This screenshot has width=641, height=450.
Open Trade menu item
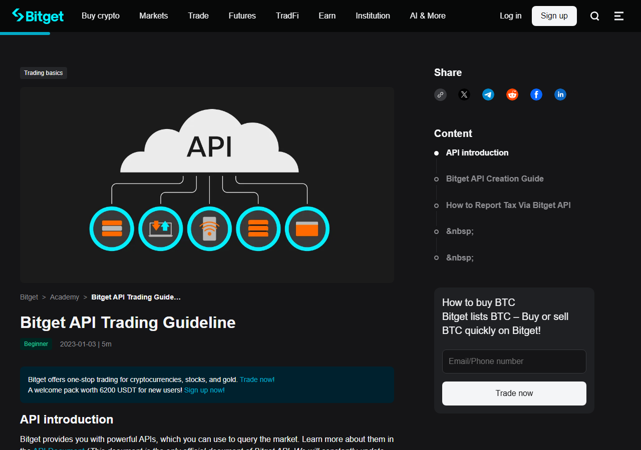[x=198, y=16]
